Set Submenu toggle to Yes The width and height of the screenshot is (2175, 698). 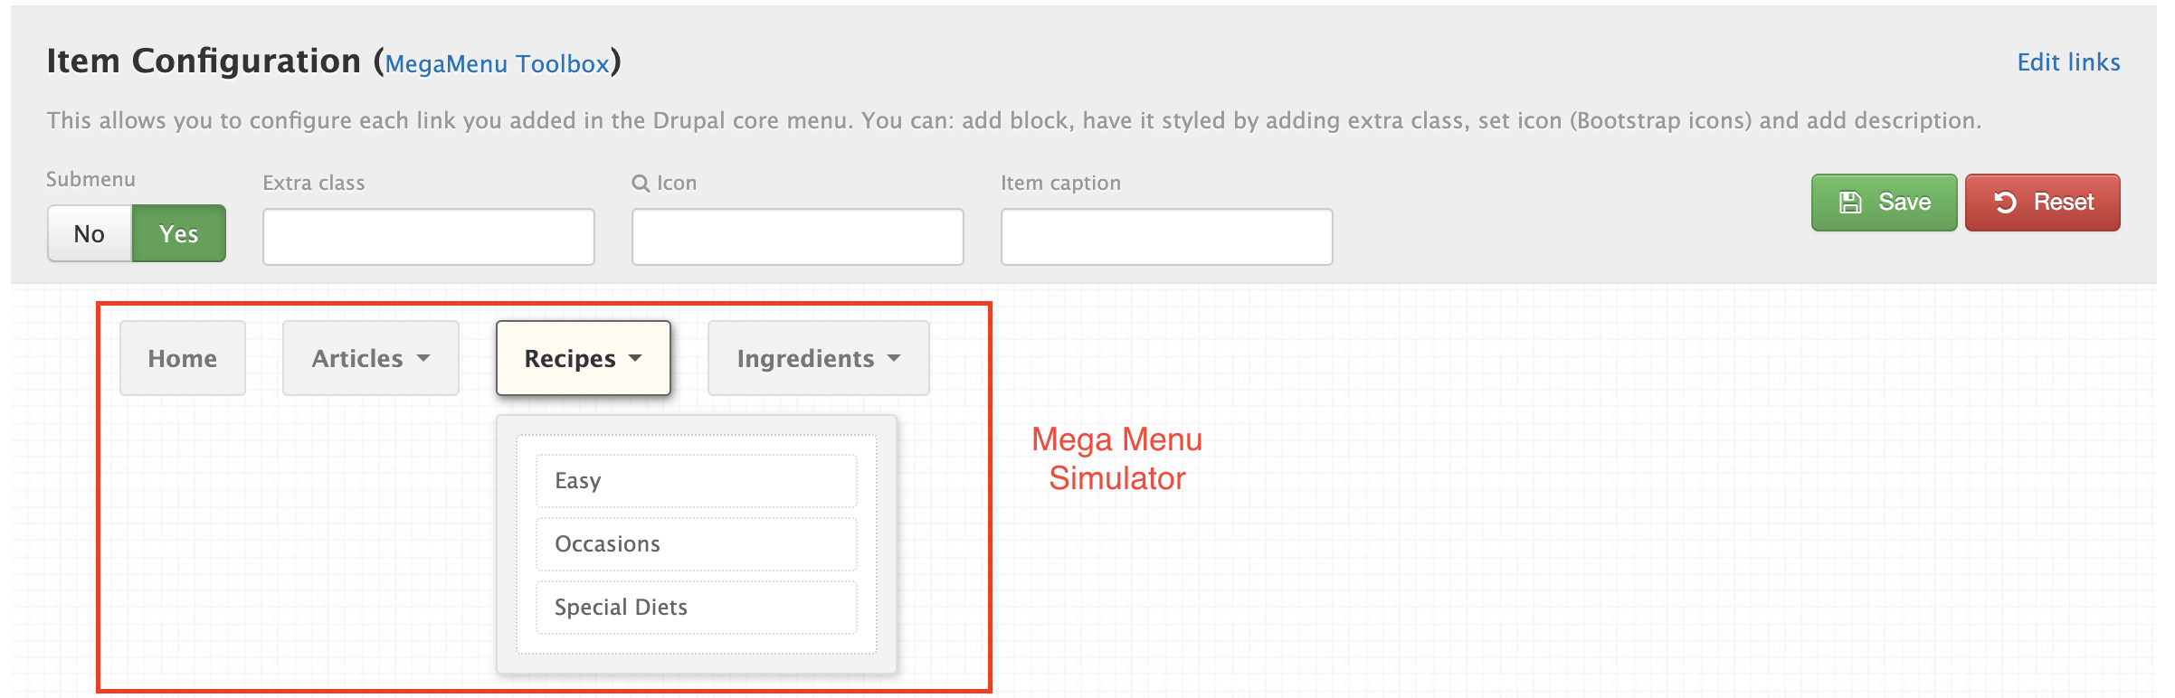[x=179, y=234]
